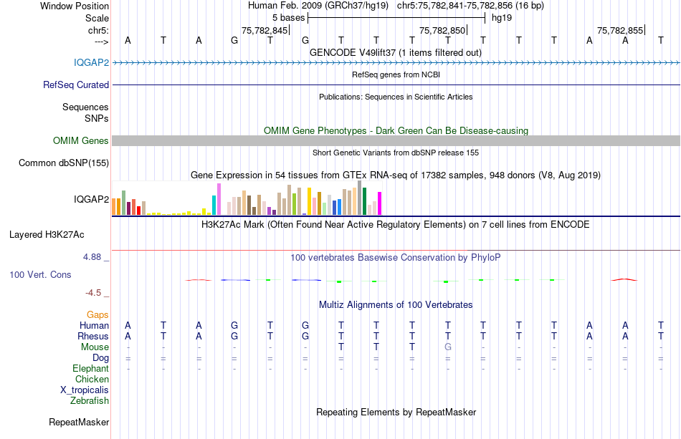Click the blue IQGAP2 GENCODE track label
The width and height of the screenshot is (681, 439).
[91, 62]
